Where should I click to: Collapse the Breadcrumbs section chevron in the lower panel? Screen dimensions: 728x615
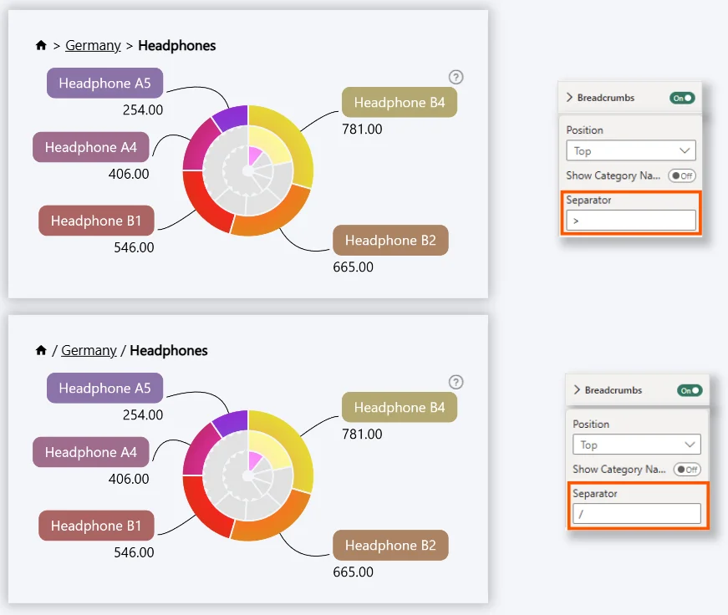(x=577, y=390)
